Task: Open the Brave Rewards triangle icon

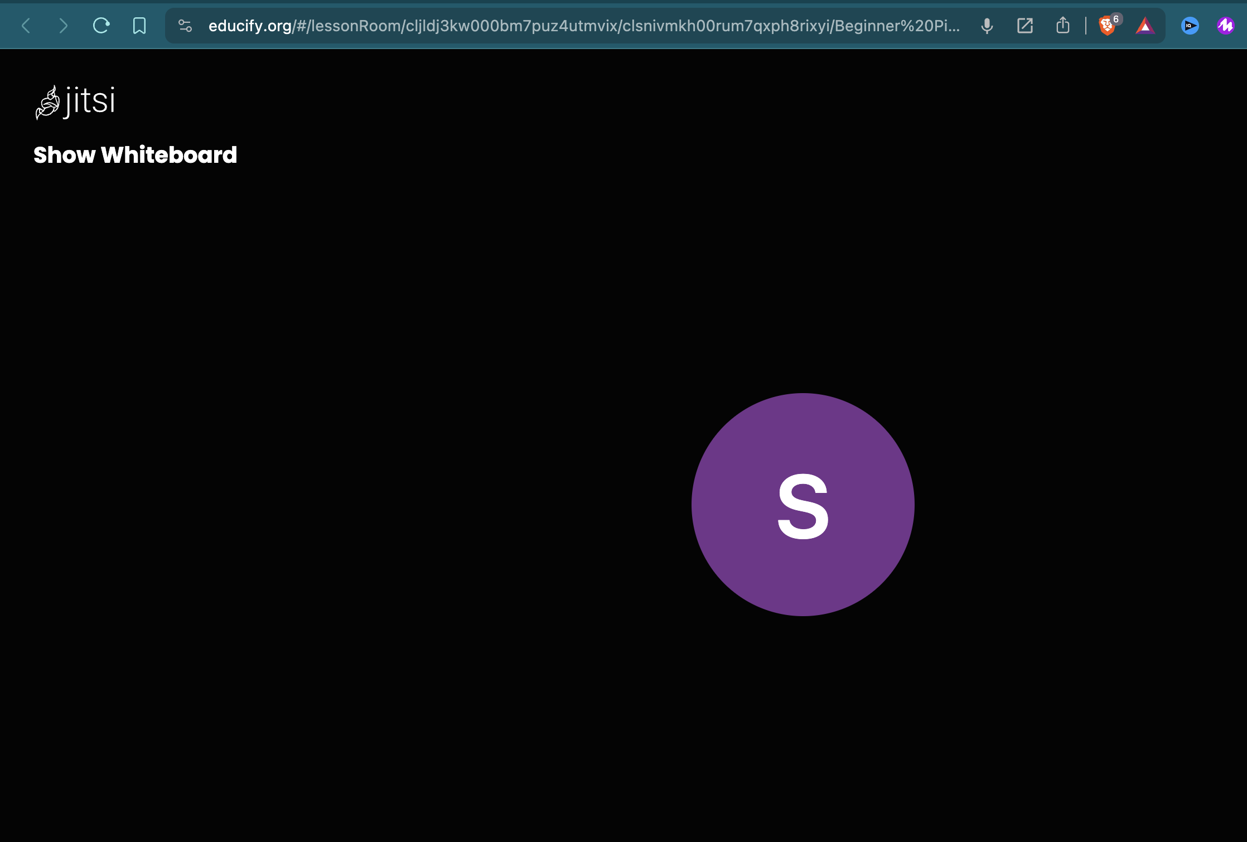Action: tap(1144, 26)
